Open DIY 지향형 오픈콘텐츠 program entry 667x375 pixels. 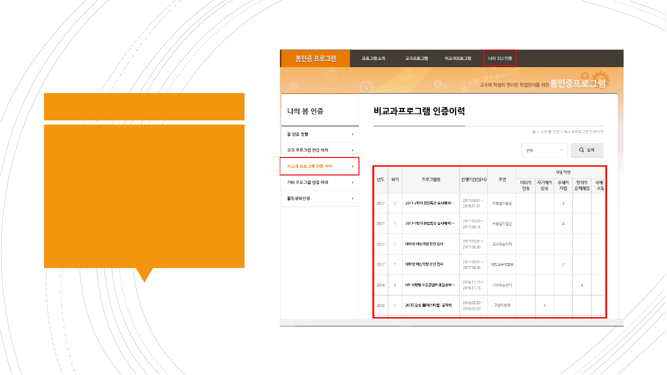[429, 285]
